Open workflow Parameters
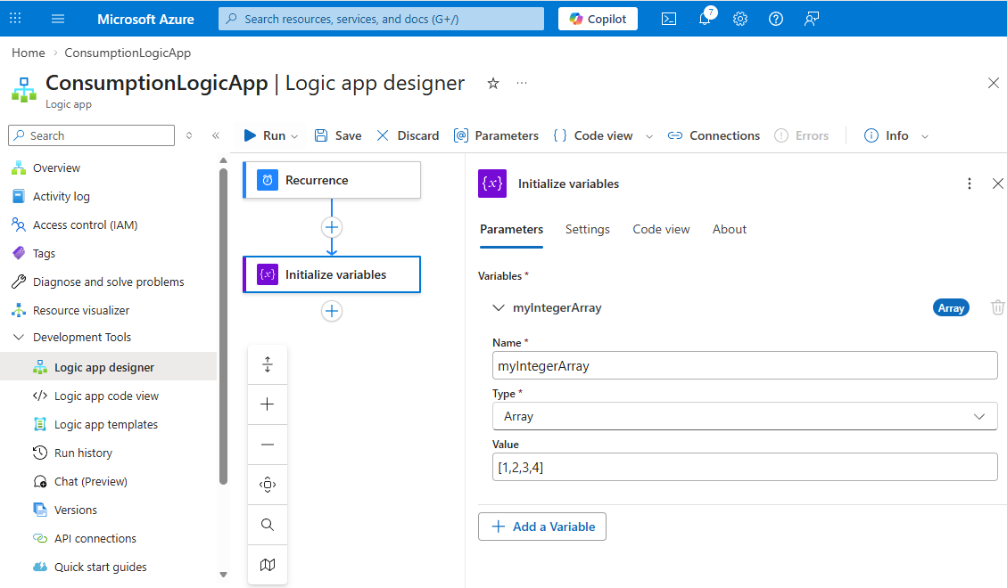Screen dimensions: 1007x588 [x=496, y=135]
